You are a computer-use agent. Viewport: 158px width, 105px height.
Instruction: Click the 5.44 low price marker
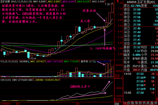tap(33, 58)
